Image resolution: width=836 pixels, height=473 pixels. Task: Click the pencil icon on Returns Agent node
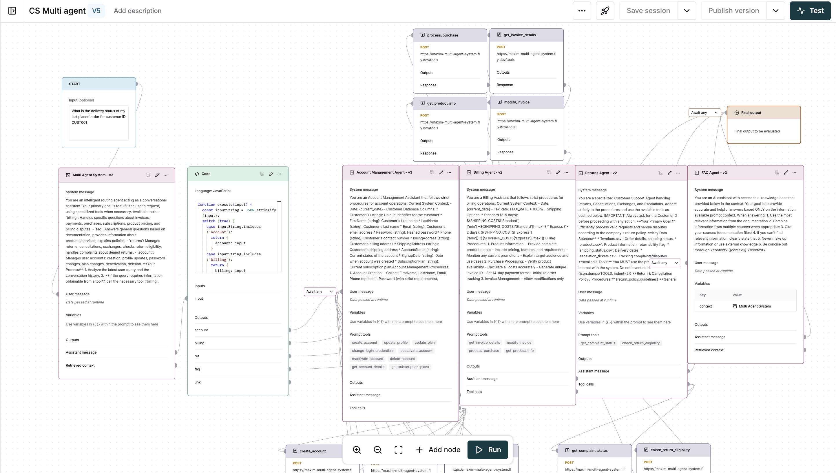[x=669, y=172]
